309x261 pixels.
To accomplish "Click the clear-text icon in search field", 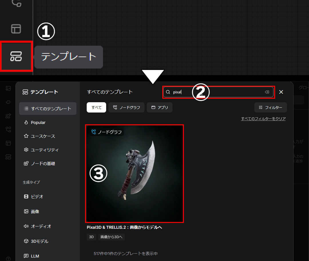I will [x=267, y=92].
